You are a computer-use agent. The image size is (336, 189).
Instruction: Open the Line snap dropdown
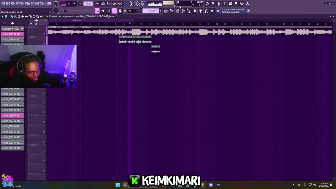coord(133,11)
